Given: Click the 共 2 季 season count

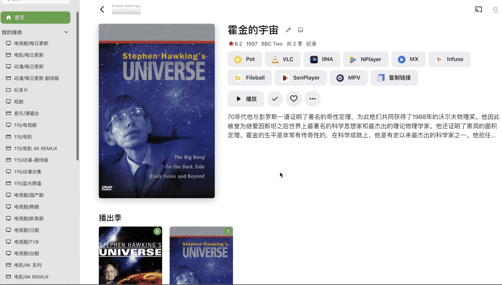Looking at the screenshot, I should click(x=294, y=44).
